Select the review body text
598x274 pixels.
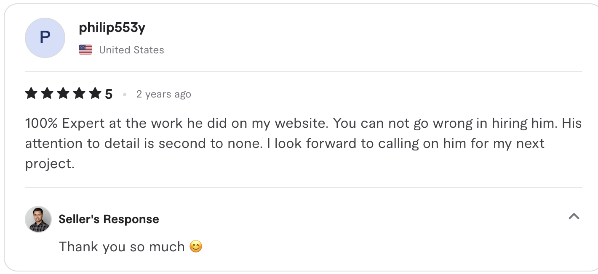click(295, 143)
